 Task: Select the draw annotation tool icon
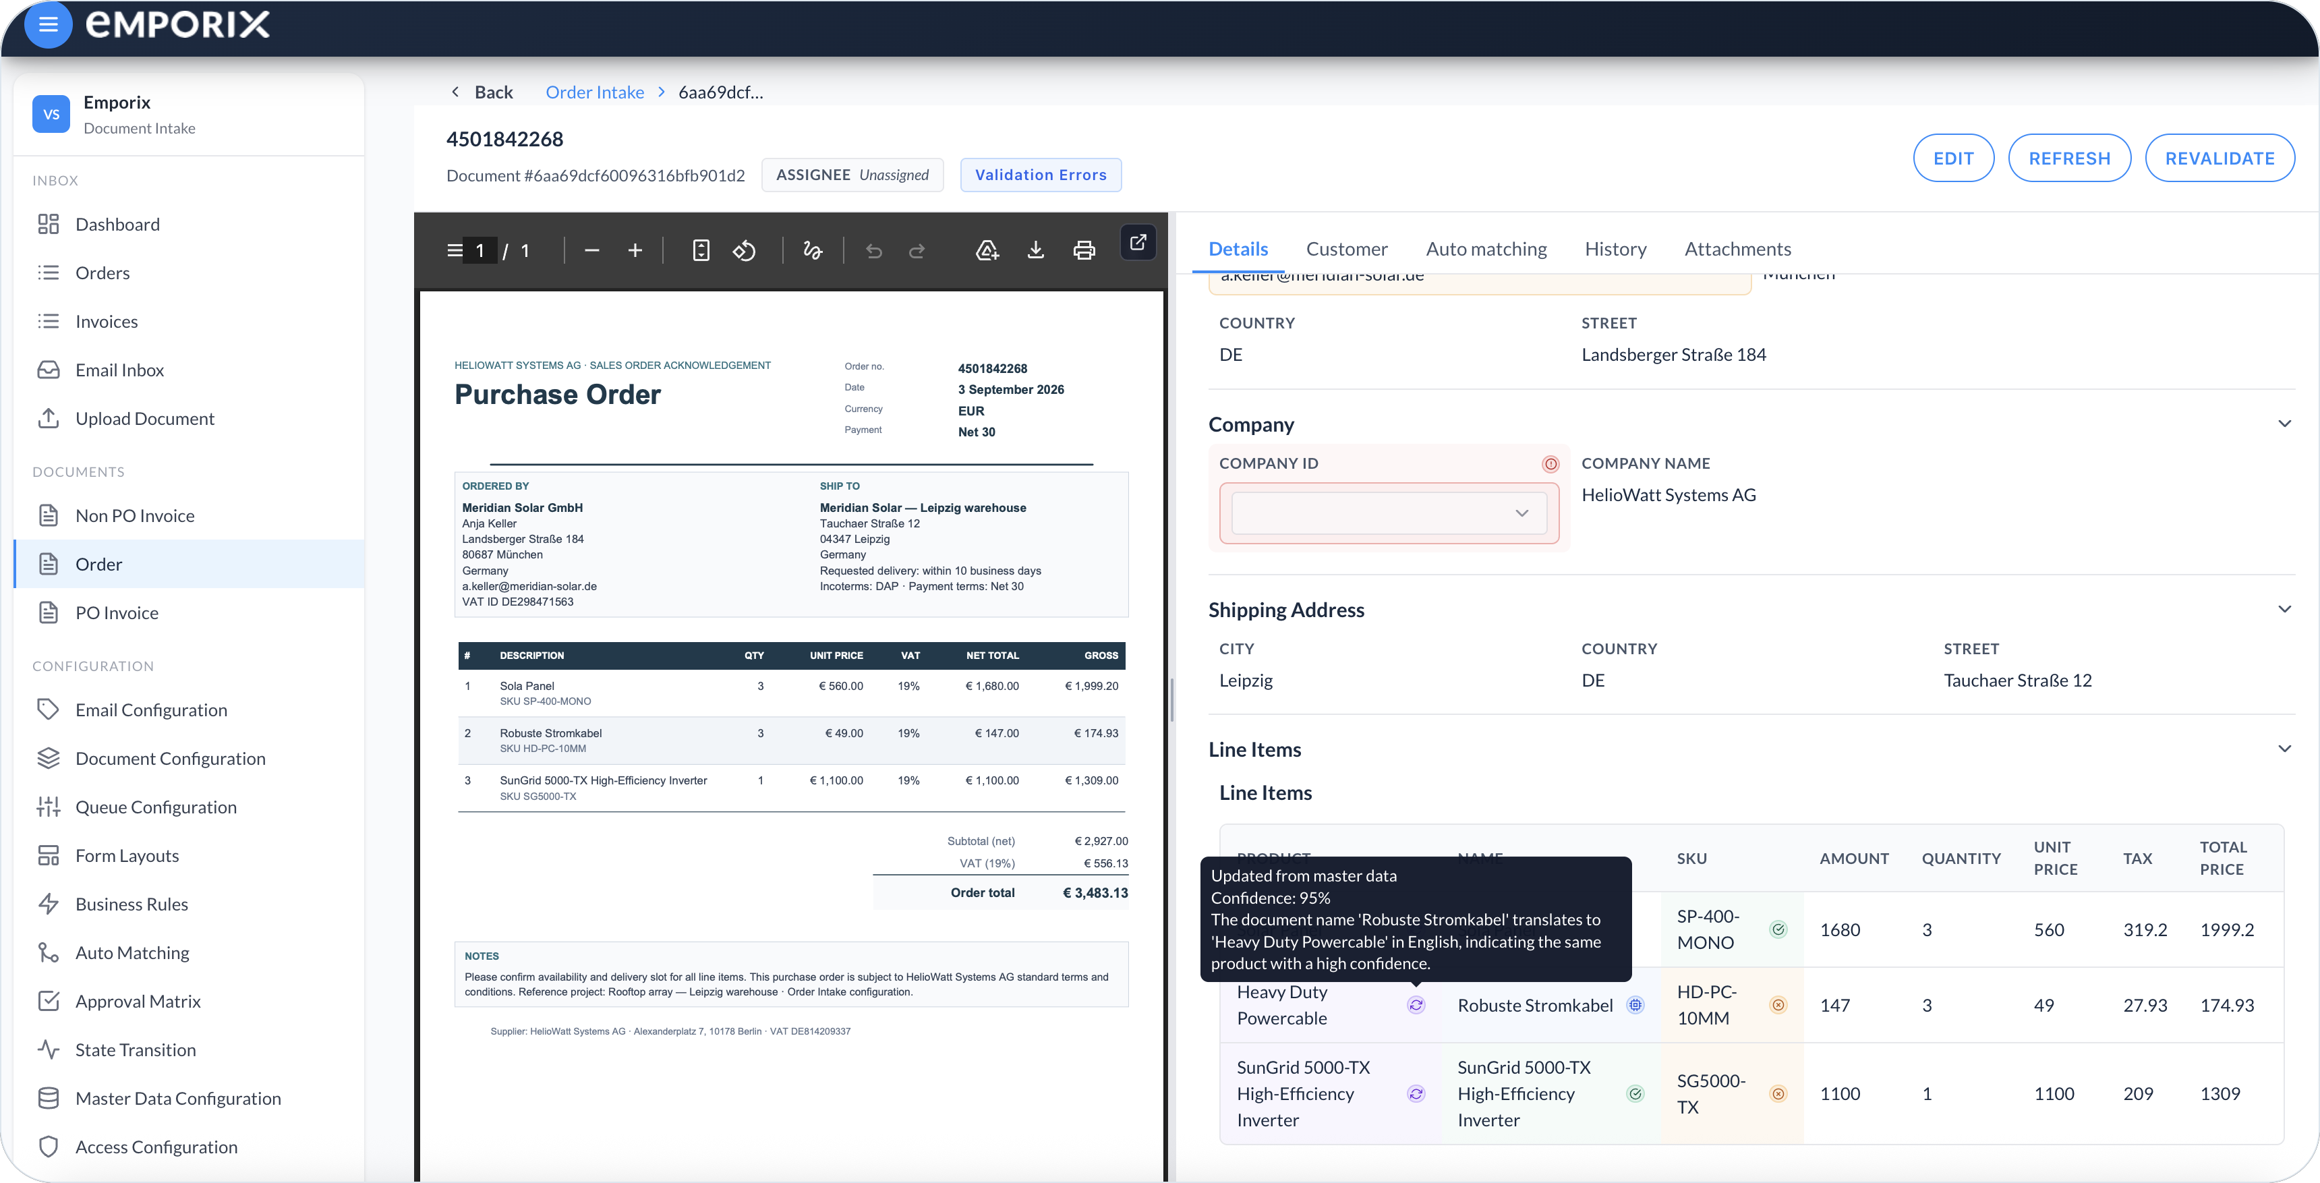pos(813,250)
